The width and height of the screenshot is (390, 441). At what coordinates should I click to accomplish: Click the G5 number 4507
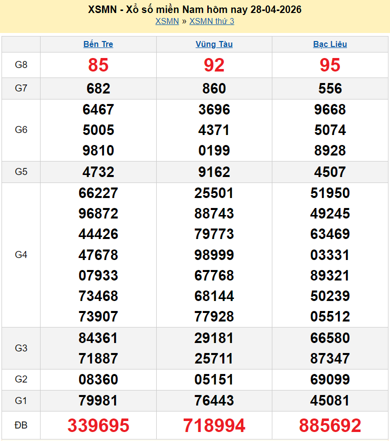[330, 172]
